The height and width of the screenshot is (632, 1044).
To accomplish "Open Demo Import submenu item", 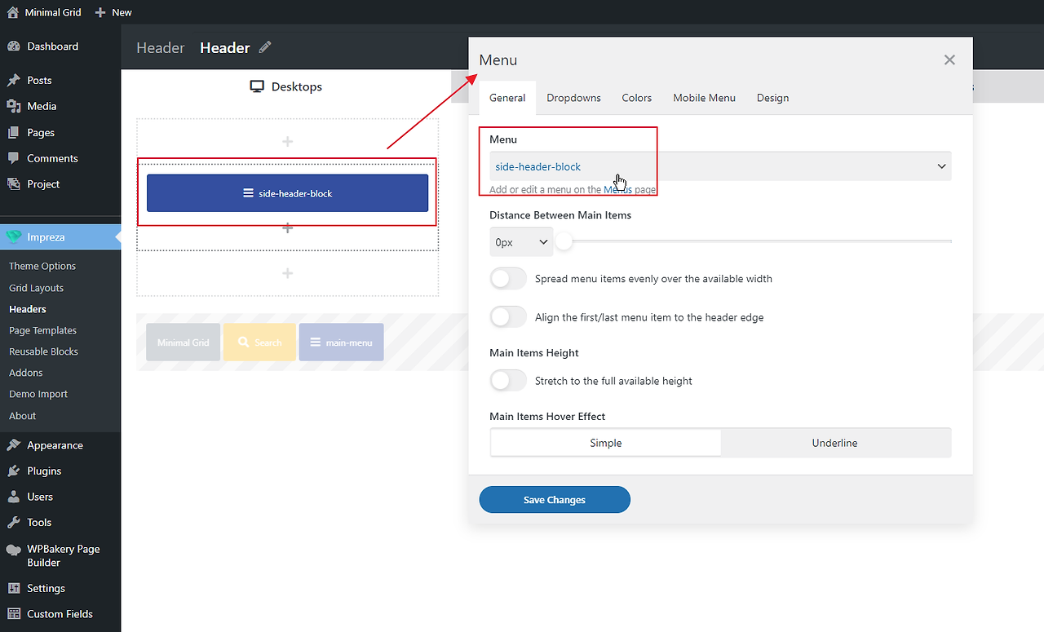I will pos(38,394).
